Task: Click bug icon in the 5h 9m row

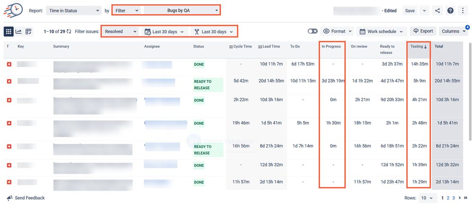Action: tap(9, 81)
